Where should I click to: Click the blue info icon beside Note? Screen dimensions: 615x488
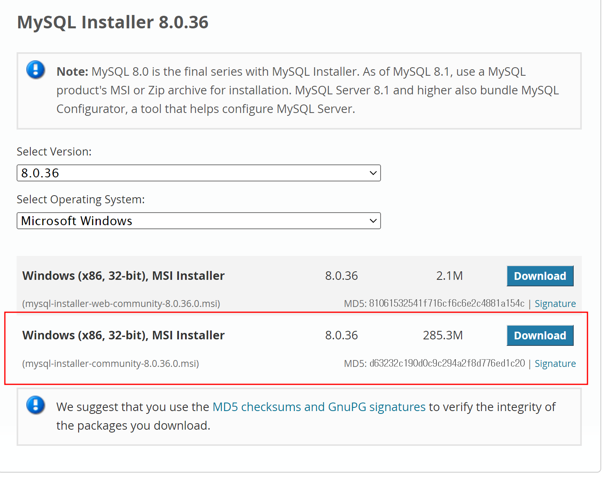(36, 70)
